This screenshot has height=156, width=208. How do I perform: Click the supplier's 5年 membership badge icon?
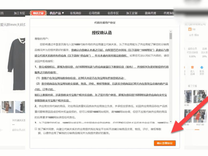(190, 29)
